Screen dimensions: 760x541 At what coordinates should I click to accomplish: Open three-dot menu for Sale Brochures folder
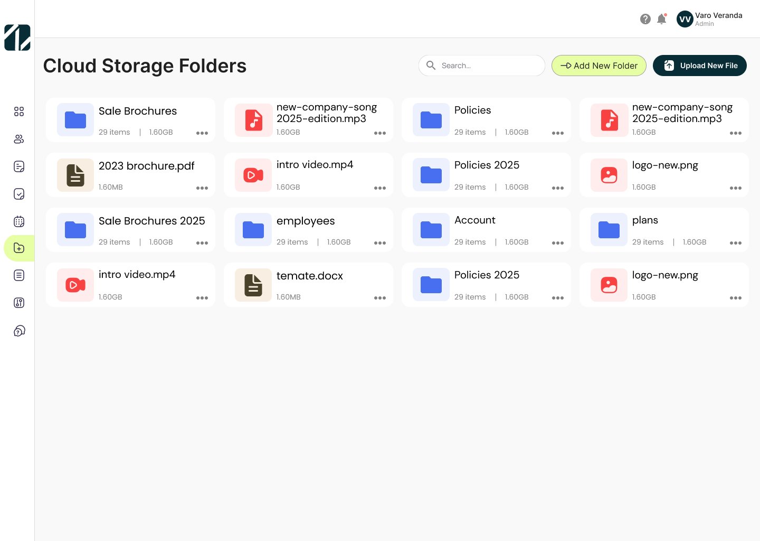202,133
